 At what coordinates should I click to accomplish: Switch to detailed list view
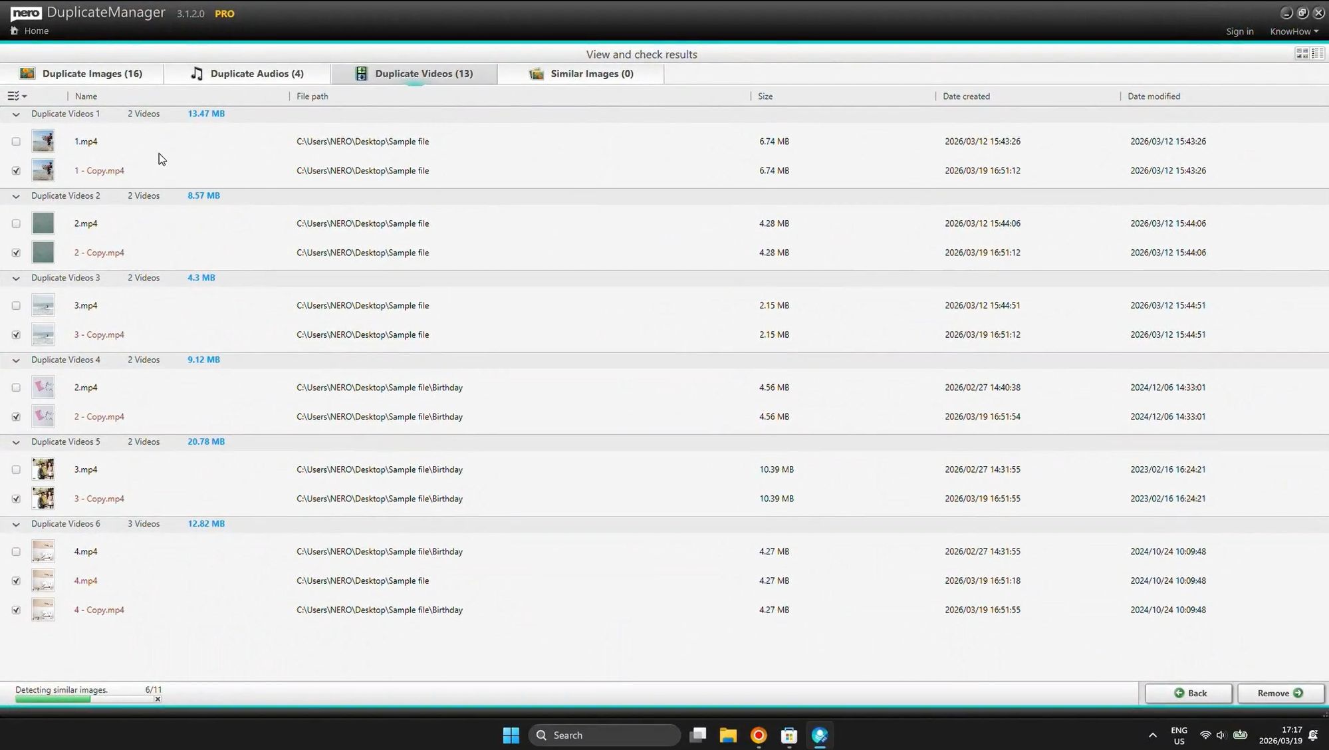click(1317, 53)
